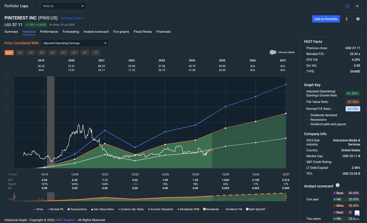Click the 2021 high price value 88.29
The width and height of the screenshot is (367, 223).
(102, 66)
